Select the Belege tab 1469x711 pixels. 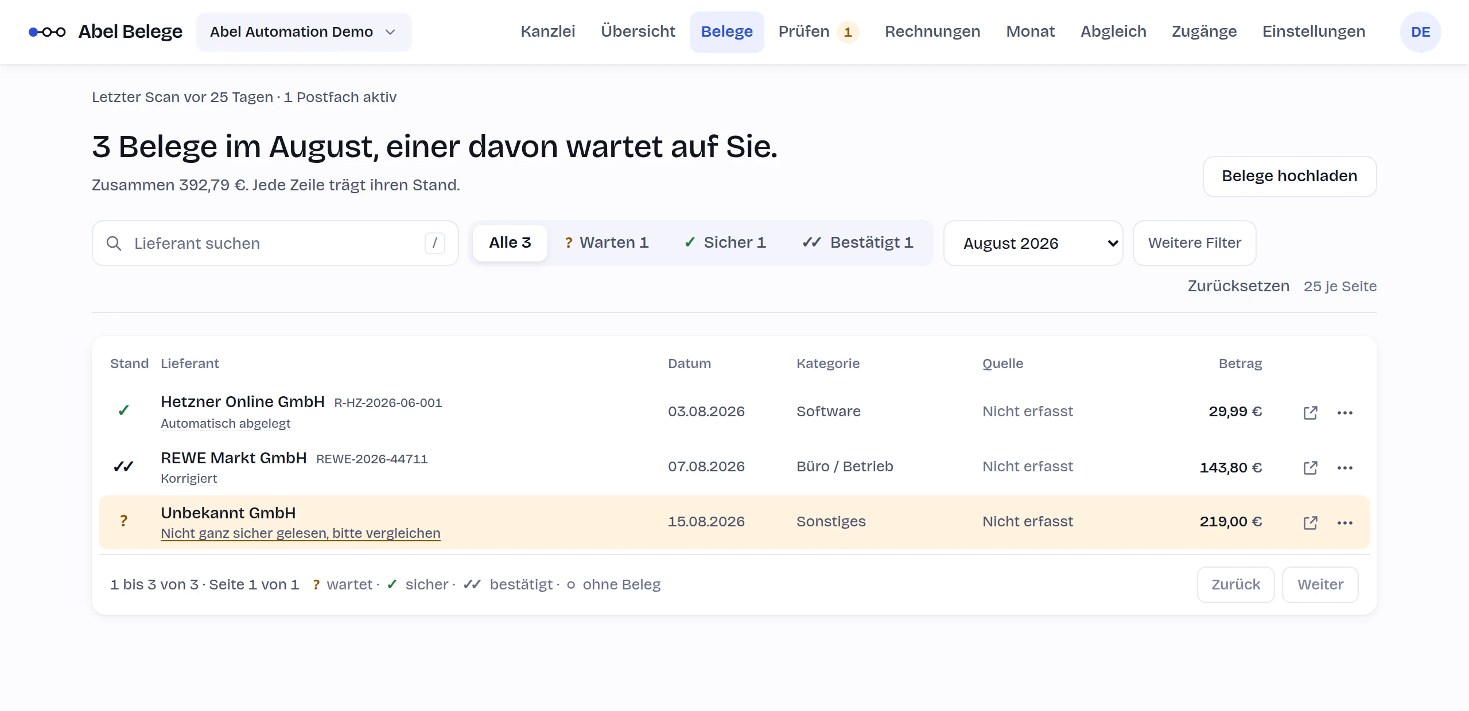[726, 32]
